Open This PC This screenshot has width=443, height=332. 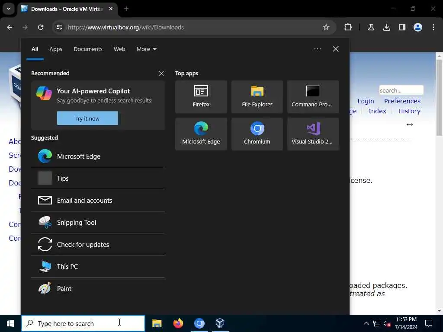coord(98,266)
